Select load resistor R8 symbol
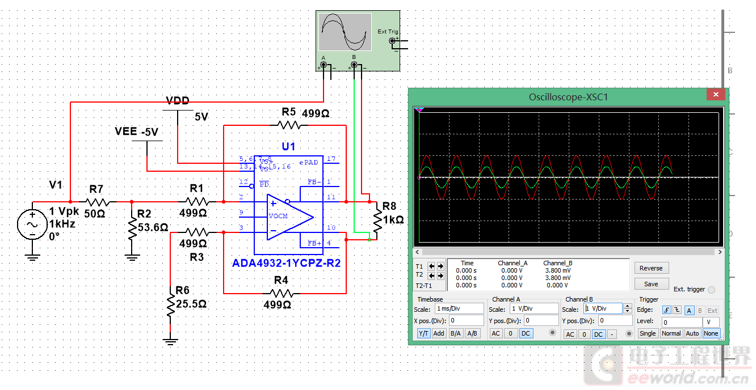 [x=376, y=221]
